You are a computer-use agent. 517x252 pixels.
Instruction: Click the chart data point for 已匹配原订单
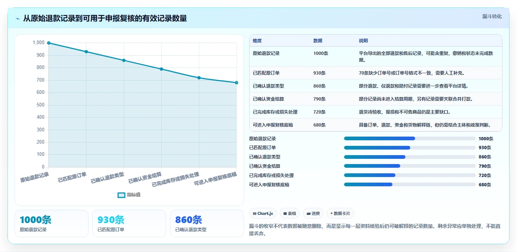[86, 52]
